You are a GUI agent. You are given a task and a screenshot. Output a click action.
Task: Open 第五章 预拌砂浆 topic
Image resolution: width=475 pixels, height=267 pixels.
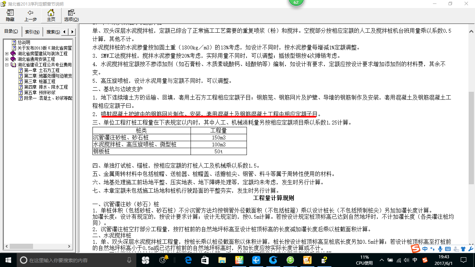coord(40,92)
